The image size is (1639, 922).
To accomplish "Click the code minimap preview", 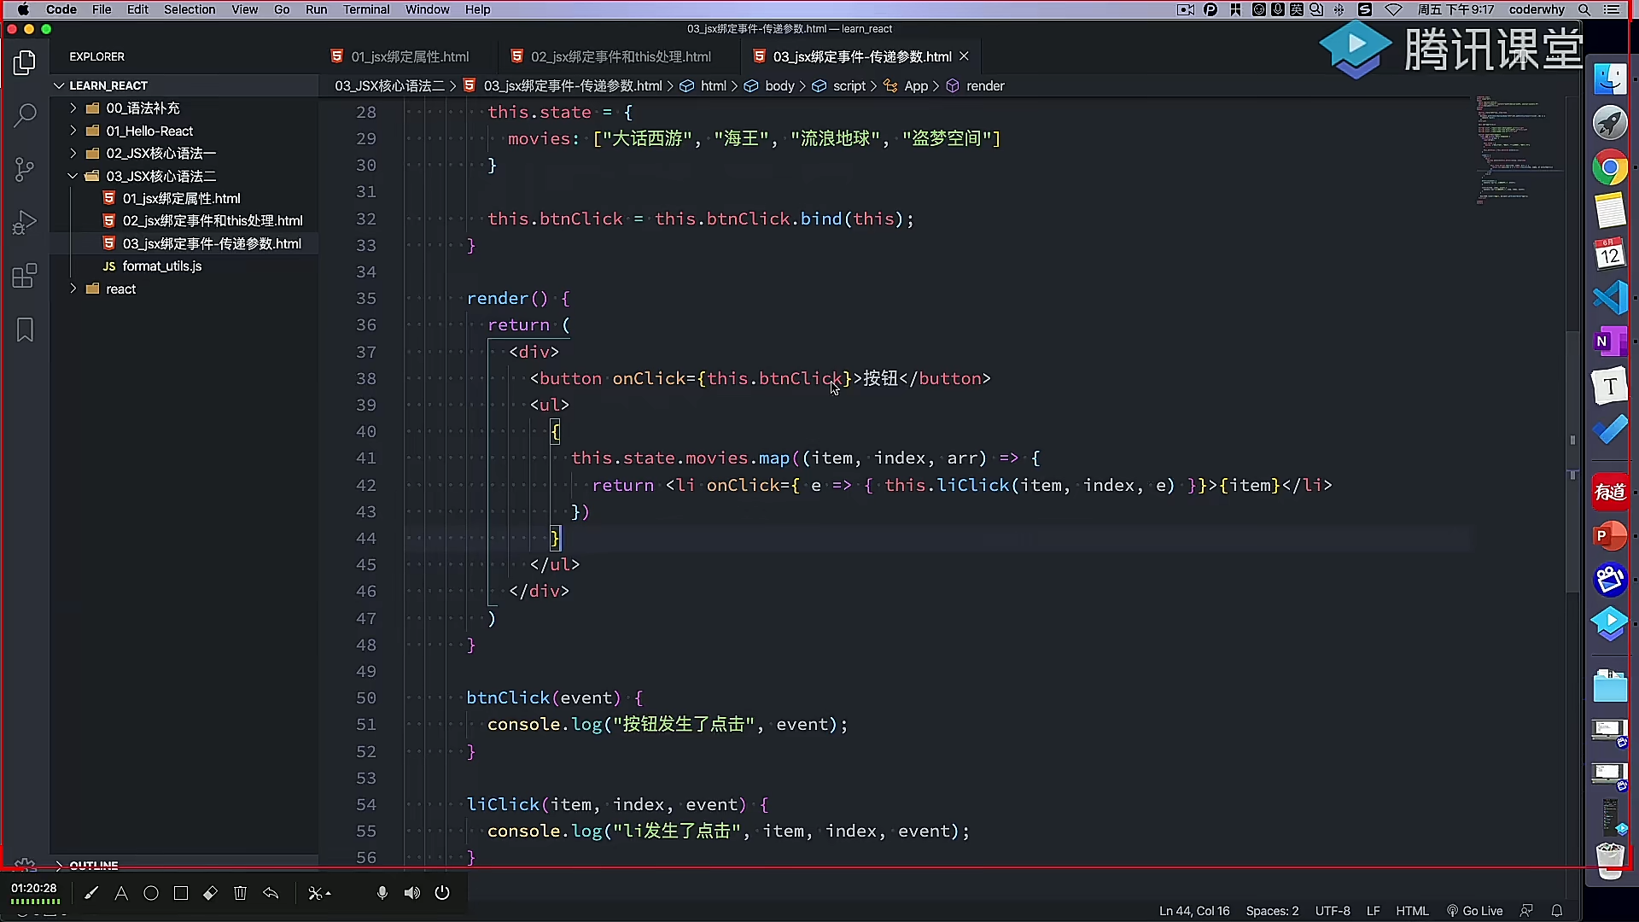I will coord(1519,149).
